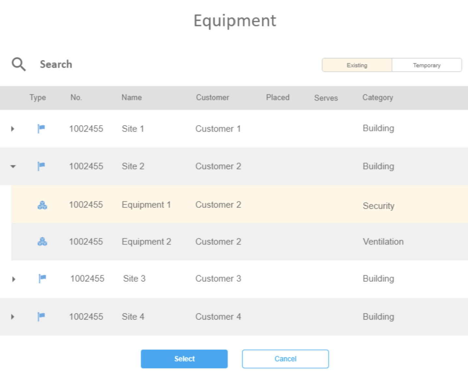The image size is (468, 372).
Task: Click the Ventilation category cell
Action: pyautogui.click(x=383, y=242)
